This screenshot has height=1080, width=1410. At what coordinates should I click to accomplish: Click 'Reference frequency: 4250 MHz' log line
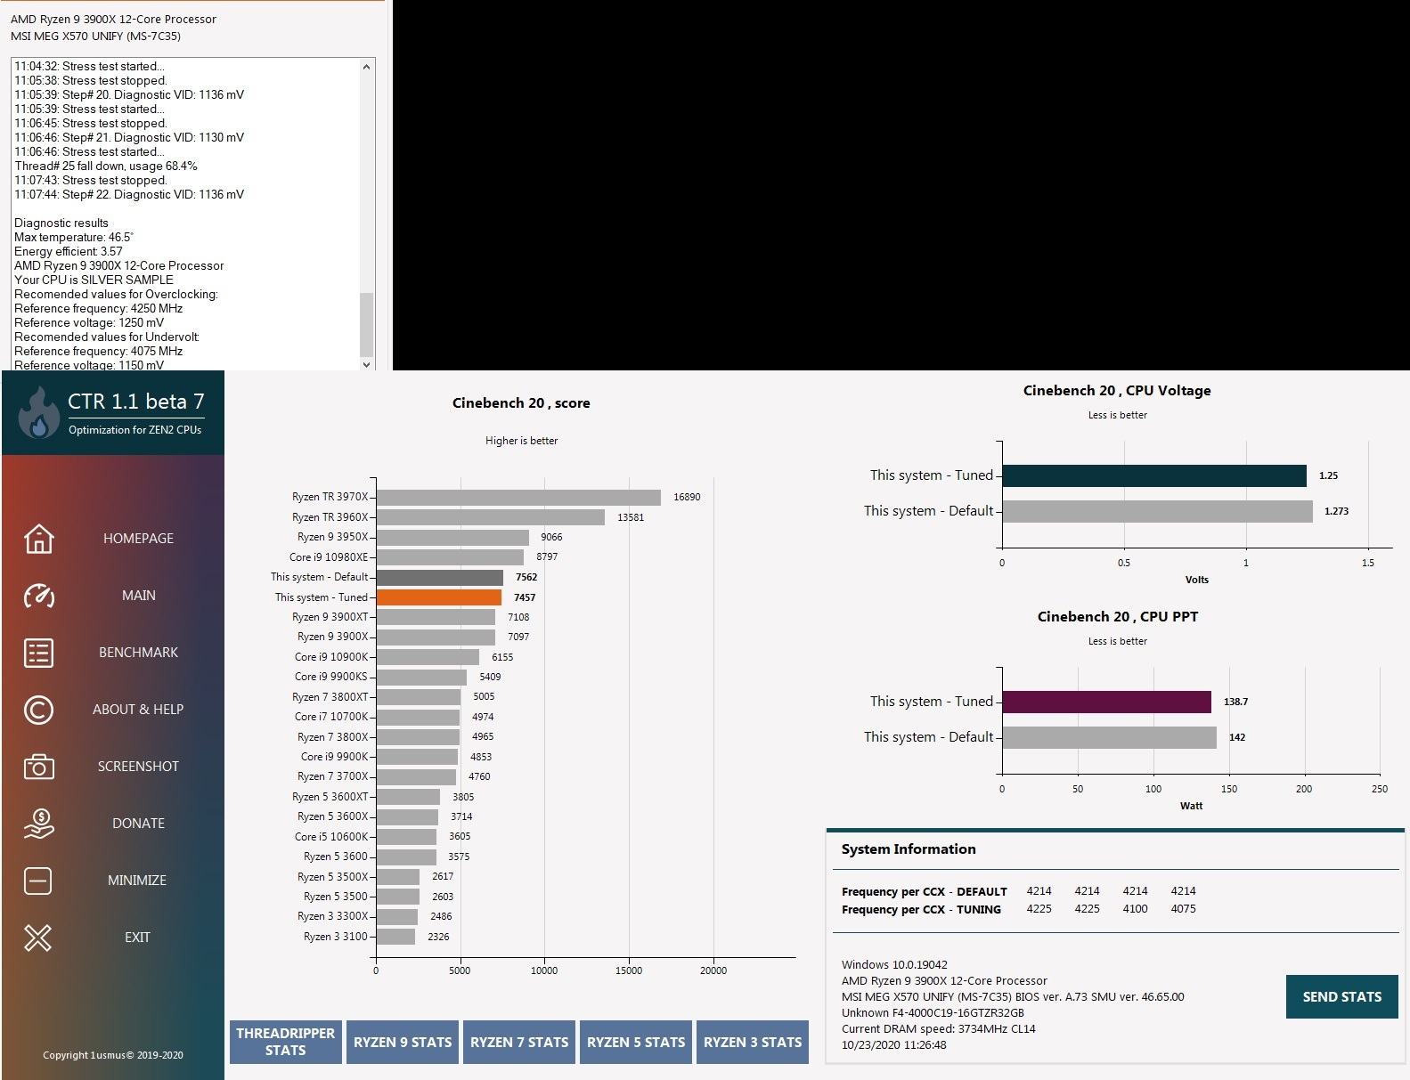[x=98, y=308]
